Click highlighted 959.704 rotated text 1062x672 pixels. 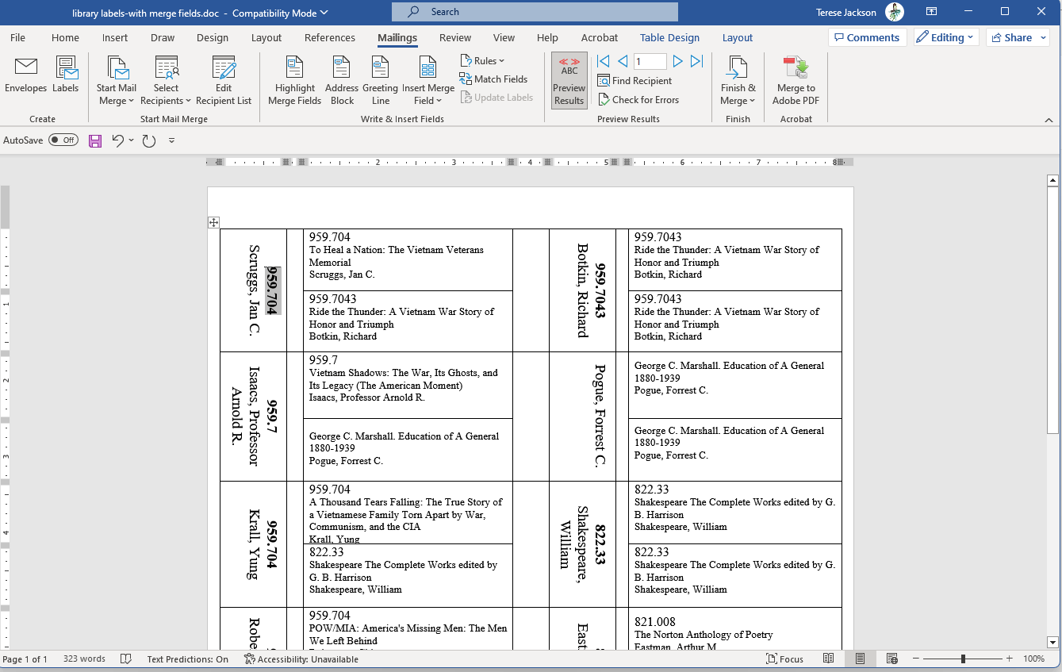[x=272, y=290]
